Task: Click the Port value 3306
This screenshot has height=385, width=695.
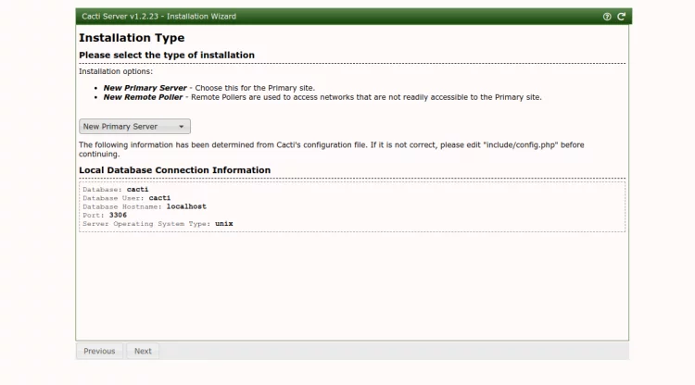Action: (x=118, y=215)
